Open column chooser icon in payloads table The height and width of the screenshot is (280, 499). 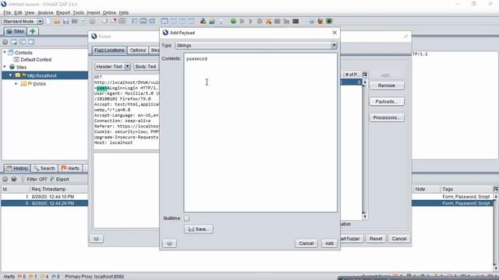pos(365,75)
